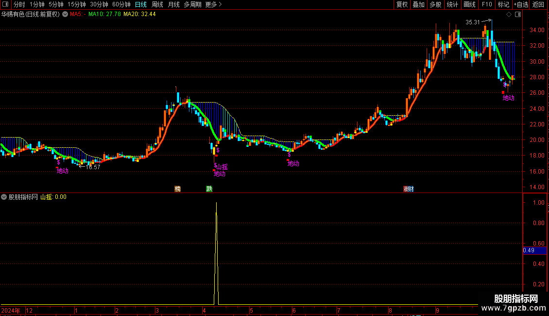
Task: Click the 华锡有色(日线.前复权) stock title
Action: tap(31, 15)
